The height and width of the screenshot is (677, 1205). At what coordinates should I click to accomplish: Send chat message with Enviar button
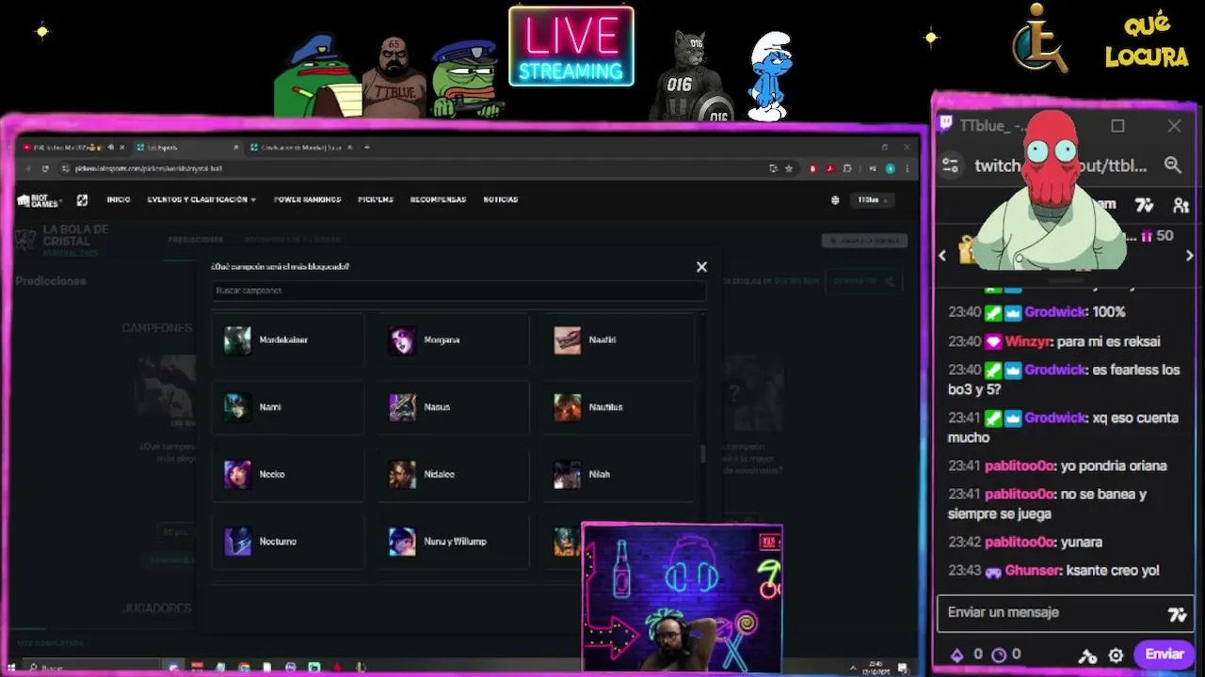point(1164,654)
